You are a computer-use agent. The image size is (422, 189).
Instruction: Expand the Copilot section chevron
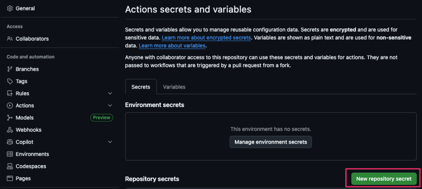click(x=110, y=142)
